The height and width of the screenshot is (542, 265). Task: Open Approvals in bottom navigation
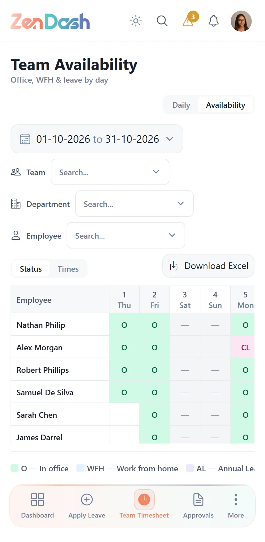pos(198,506)
